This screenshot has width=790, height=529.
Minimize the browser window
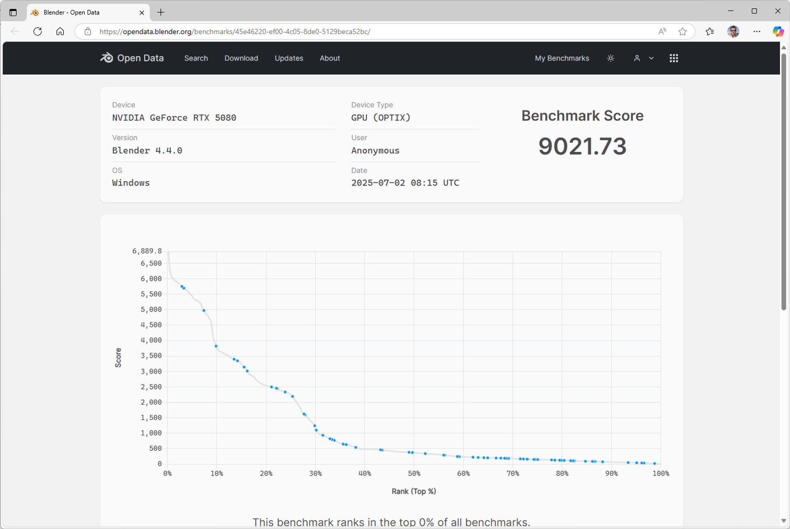(731, 11)
